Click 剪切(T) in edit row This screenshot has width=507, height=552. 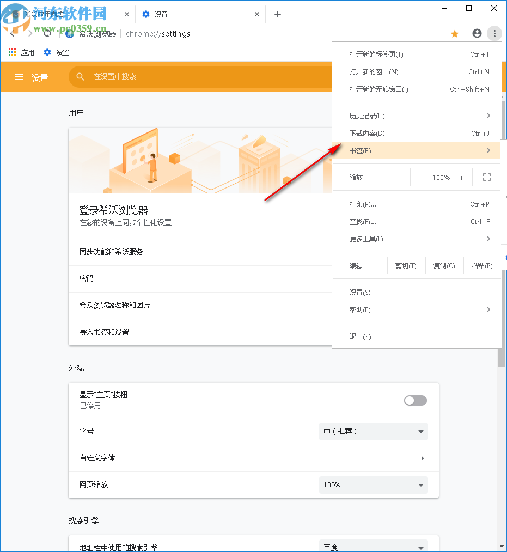[x=406, y=266]
